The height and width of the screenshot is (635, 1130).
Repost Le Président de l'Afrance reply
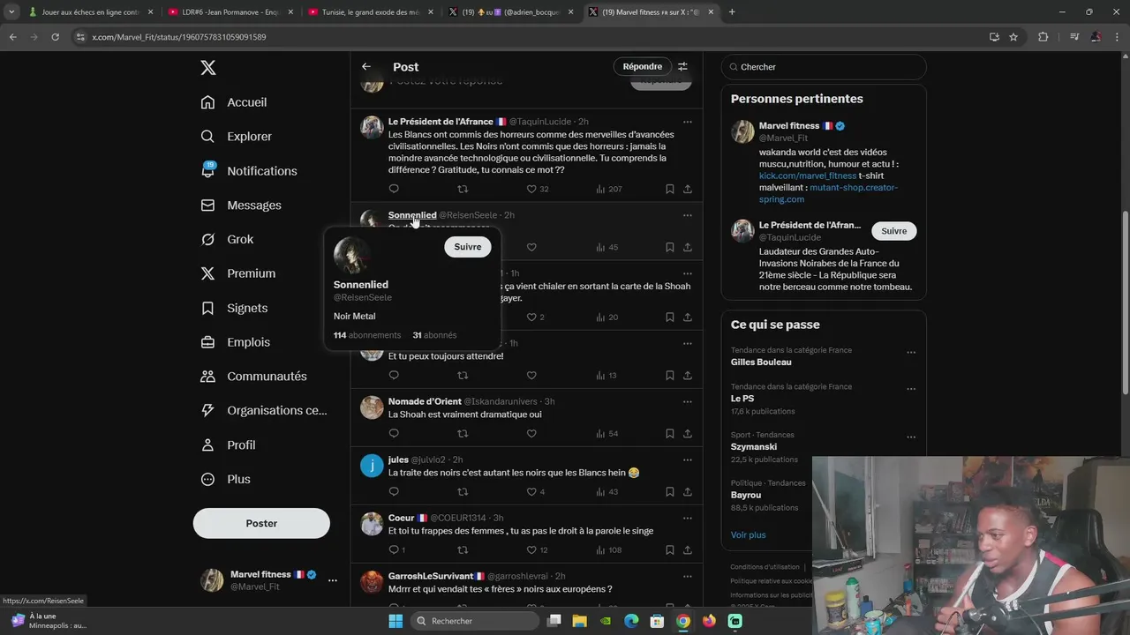click(463, 189)
